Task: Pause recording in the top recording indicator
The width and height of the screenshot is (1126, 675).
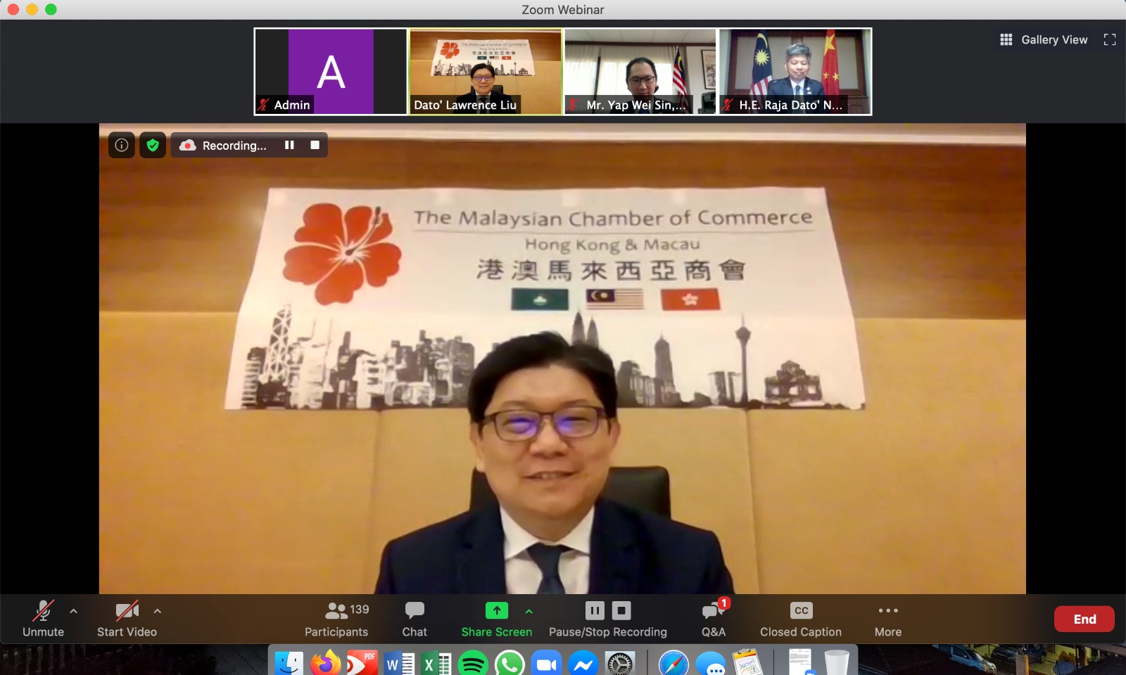Action: tap(289, 145)
